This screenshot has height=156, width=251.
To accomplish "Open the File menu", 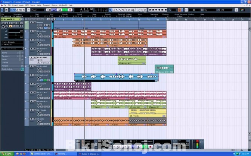I will point(5,5).
